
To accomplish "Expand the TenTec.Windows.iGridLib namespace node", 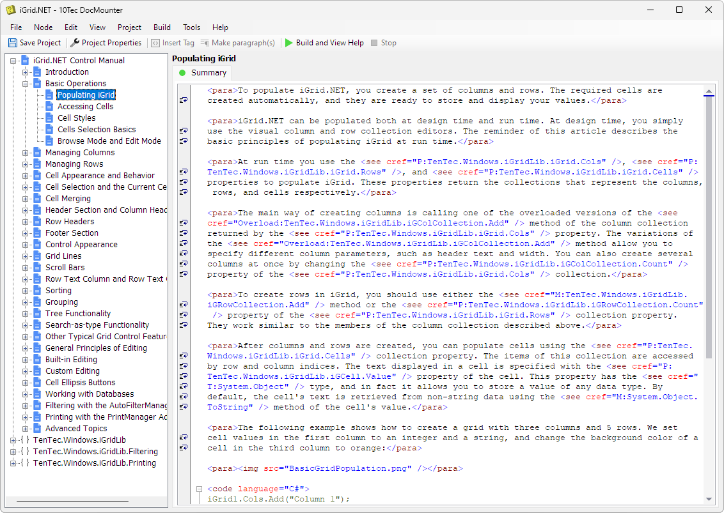I will tap(13, 440).
